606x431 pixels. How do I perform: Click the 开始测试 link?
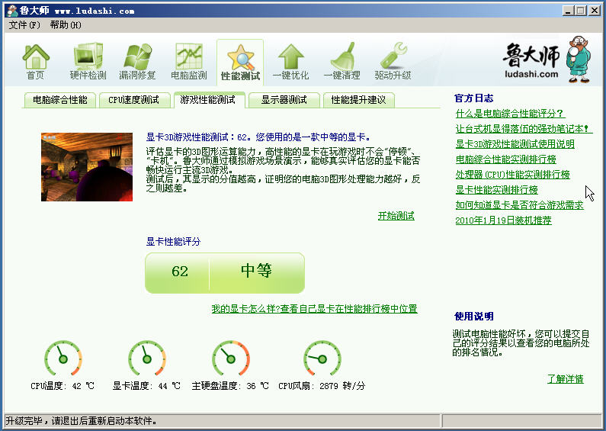(396, 216)
